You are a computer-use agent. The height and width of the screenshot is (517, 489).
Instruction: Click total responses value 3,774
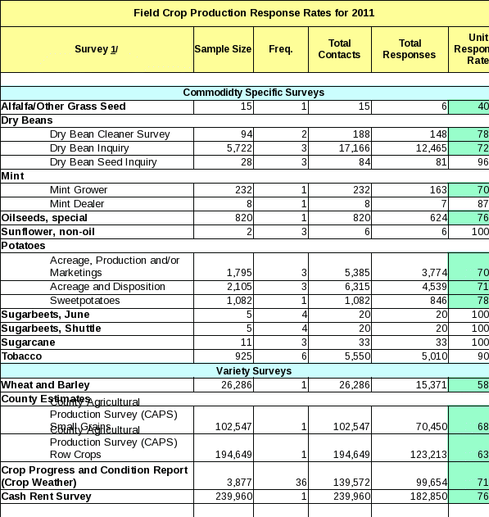coord(434,273)
